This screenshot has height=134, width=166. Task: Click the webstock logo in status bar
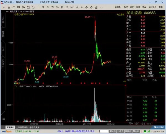[x=6, y=132]
